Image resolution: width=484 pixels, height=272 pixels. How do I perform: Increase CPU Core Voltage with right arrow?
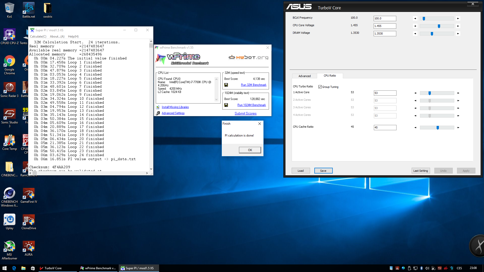pyautogui.click(x=458, y=26)
